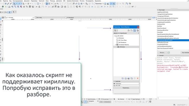Select the GetNumberOfGroups script
This screenshot has width=189, height=106.
(x=163, y=42)
